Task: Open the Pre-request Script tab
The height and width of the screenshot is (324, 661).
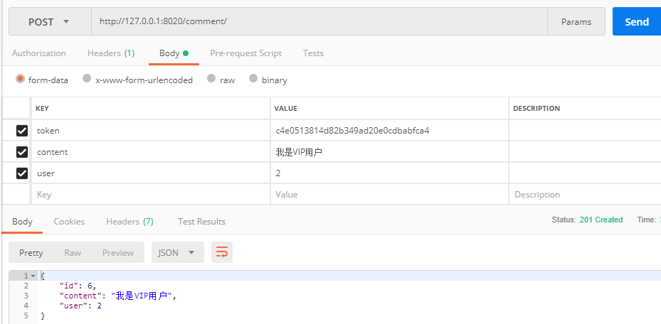Action: click(x=245, y=53)
